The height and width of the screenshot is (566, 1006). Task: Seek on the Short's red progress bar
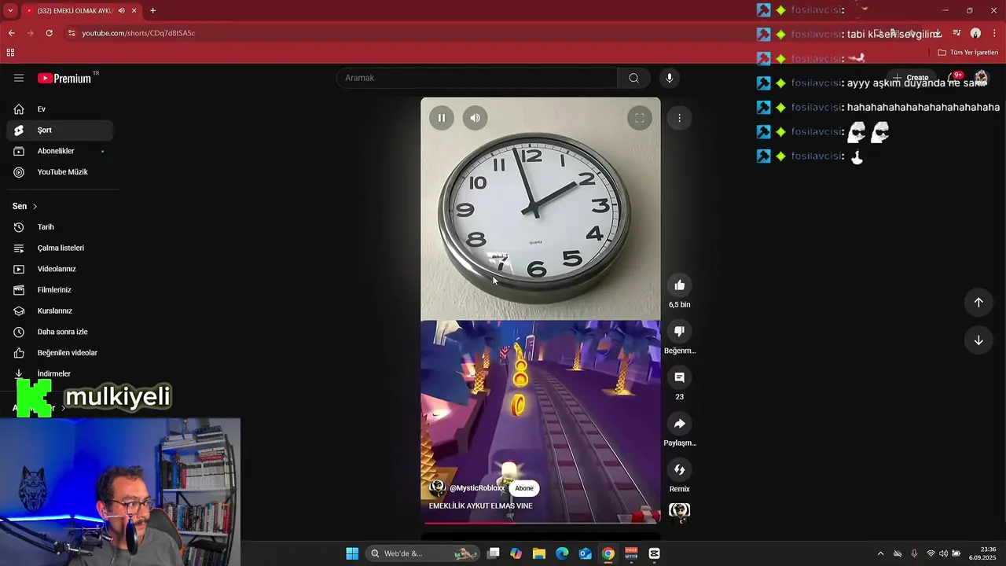[x=541, y=522]
